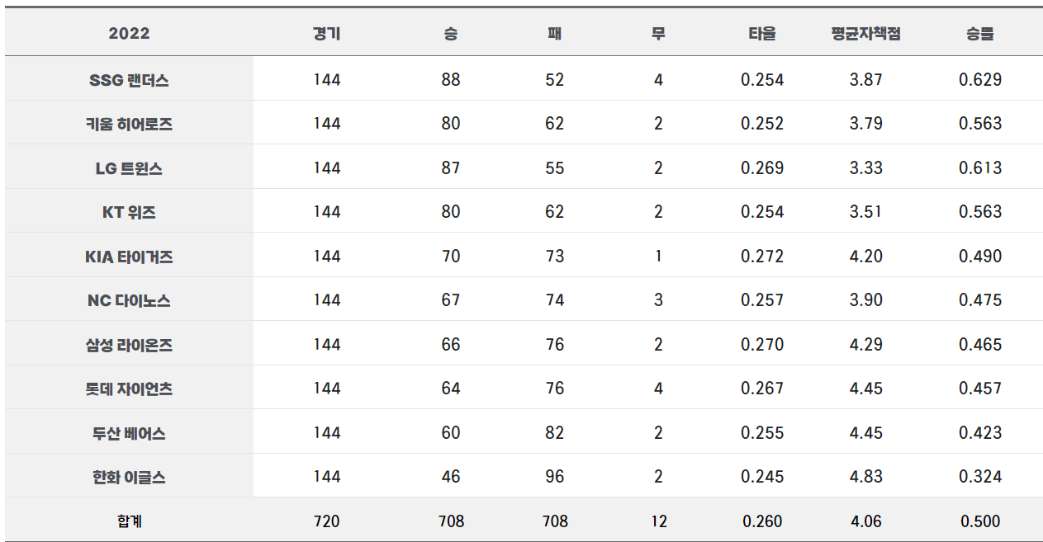Click the 경기 column header
1043x542 pixels.
pyautogui.click(x=326, y=34)
